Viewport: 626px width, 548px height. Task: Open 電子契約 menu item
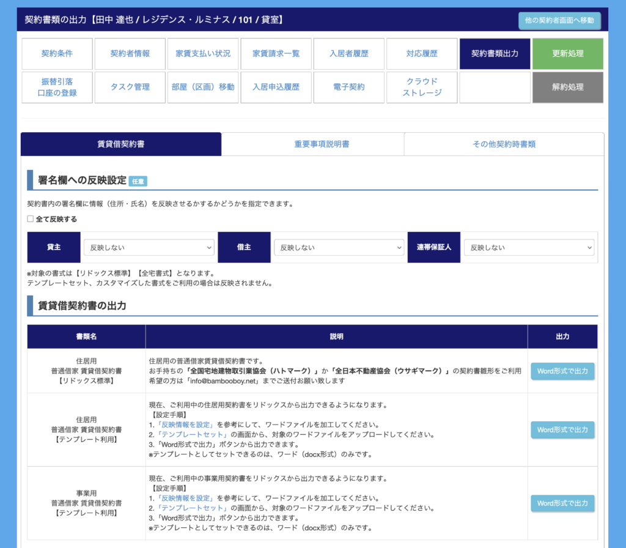point(348,87)
